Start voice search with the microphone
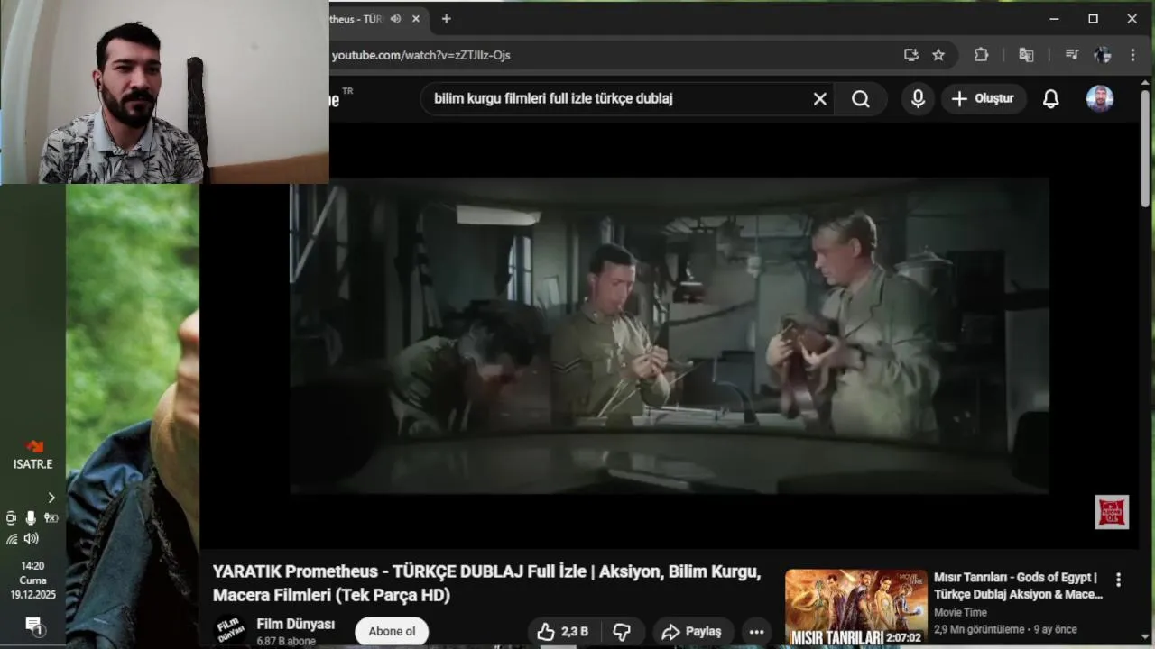Screen dimensions: 1155x649 918,99
